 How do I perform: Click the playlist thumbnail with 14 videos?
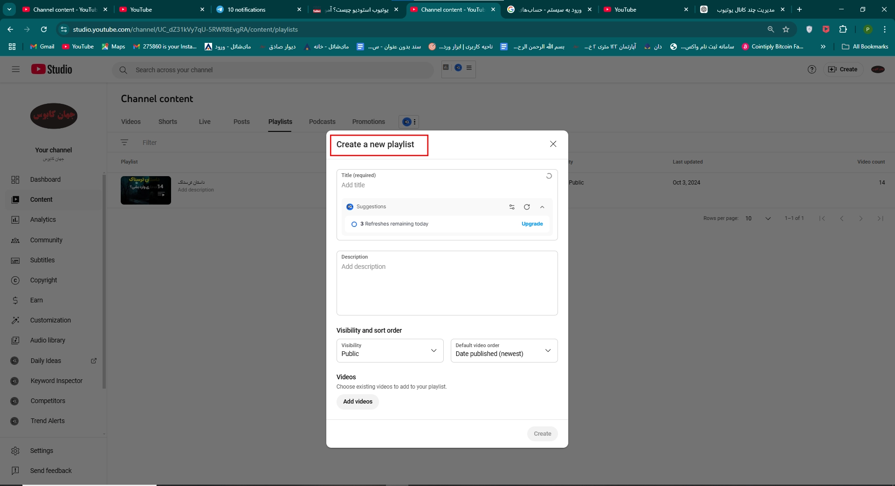[x=145, y=190]
